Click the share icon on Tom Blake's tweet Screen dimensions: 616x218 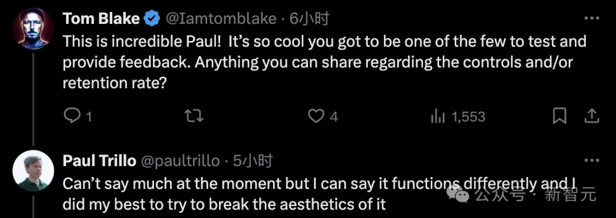(x=592, y=116)
